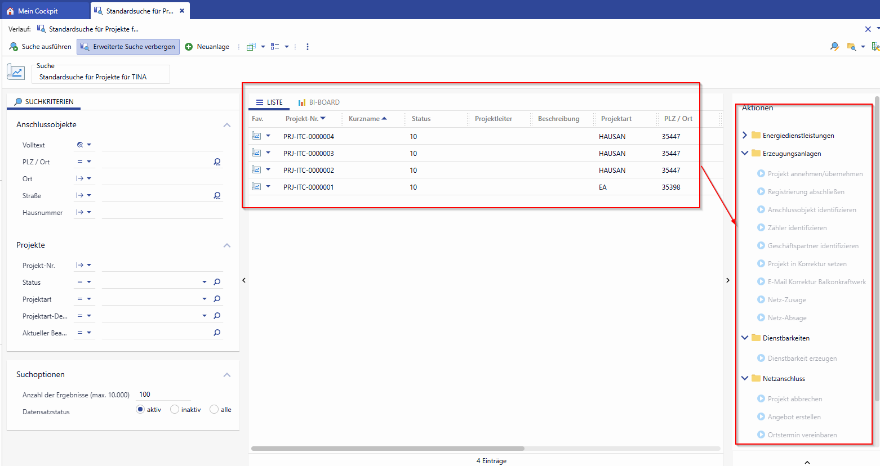
Task: Click the magnifier icon next to Straße field
Action: coord(217,196)
